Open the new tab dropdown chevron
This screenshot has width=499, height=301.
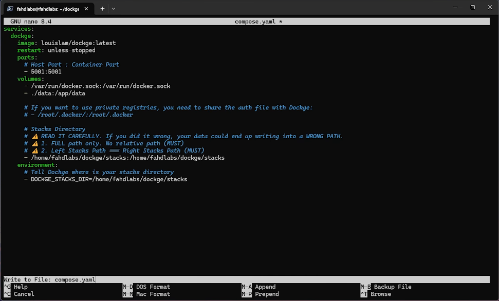[x=114, y=8]
